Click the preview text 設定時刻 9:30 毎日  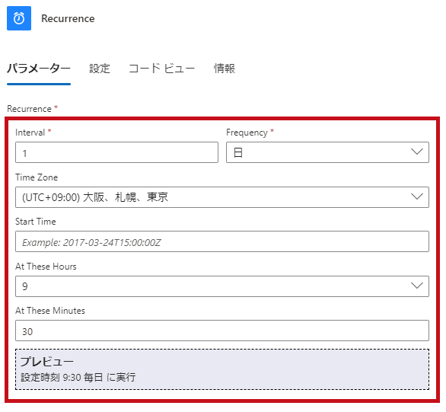click(62, 378)
